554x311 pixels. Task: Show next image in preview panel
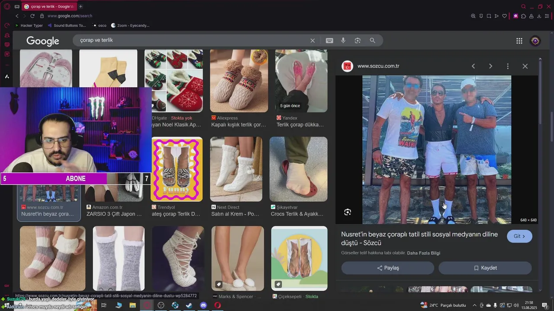(490, 66)
